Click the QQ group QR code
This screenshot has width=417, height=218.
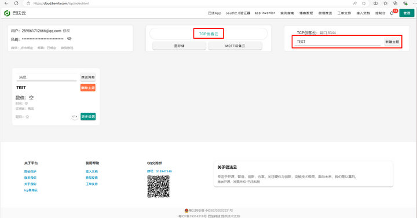pyautogui.click(x=159, y=186)
